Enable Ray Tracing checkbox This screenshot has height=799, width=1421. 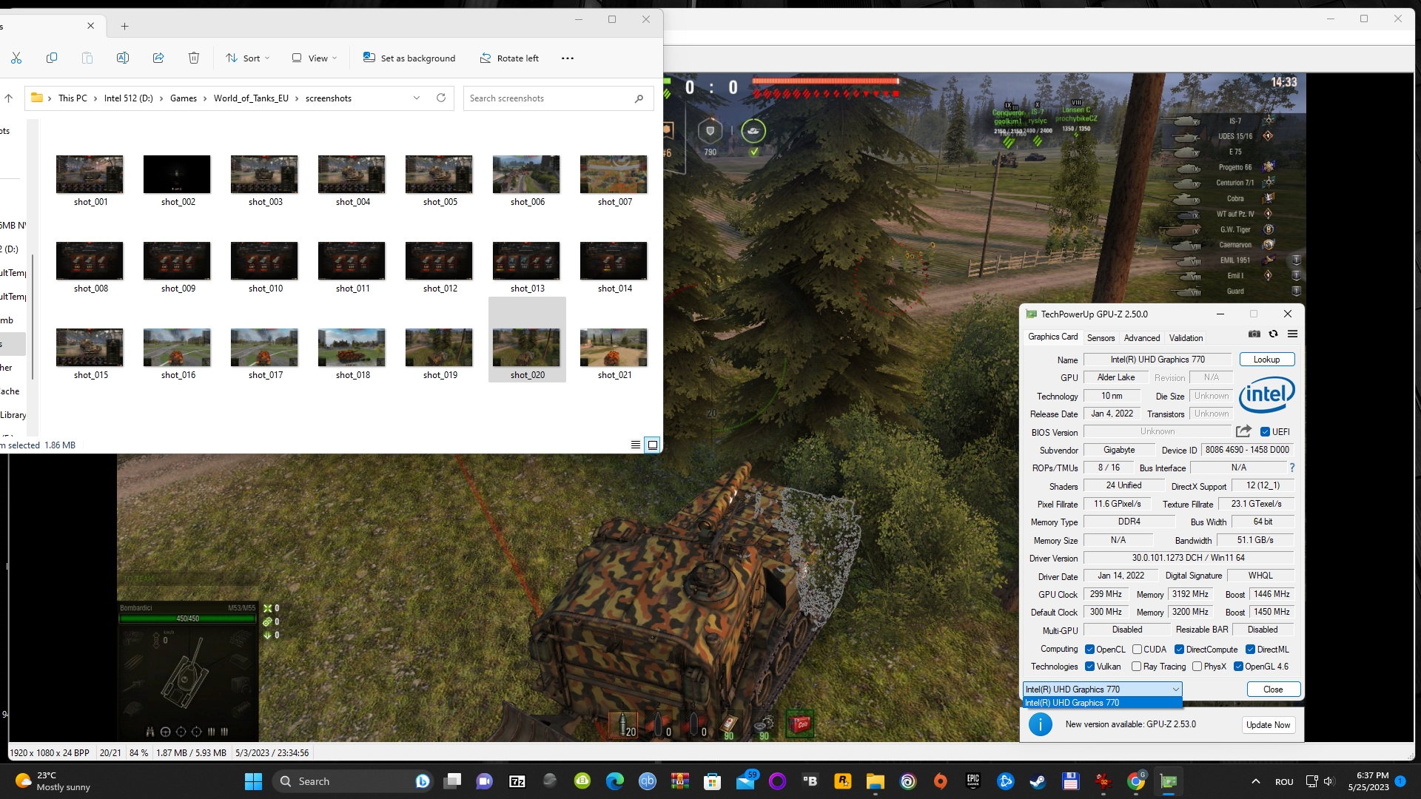pos(1137,667)
